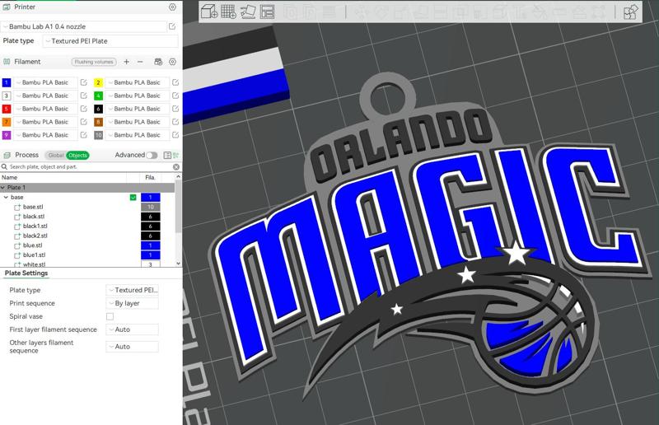Edit filament 7 preset
The height and width of the screenshot is (425, 659).
[x=84, y=122]
